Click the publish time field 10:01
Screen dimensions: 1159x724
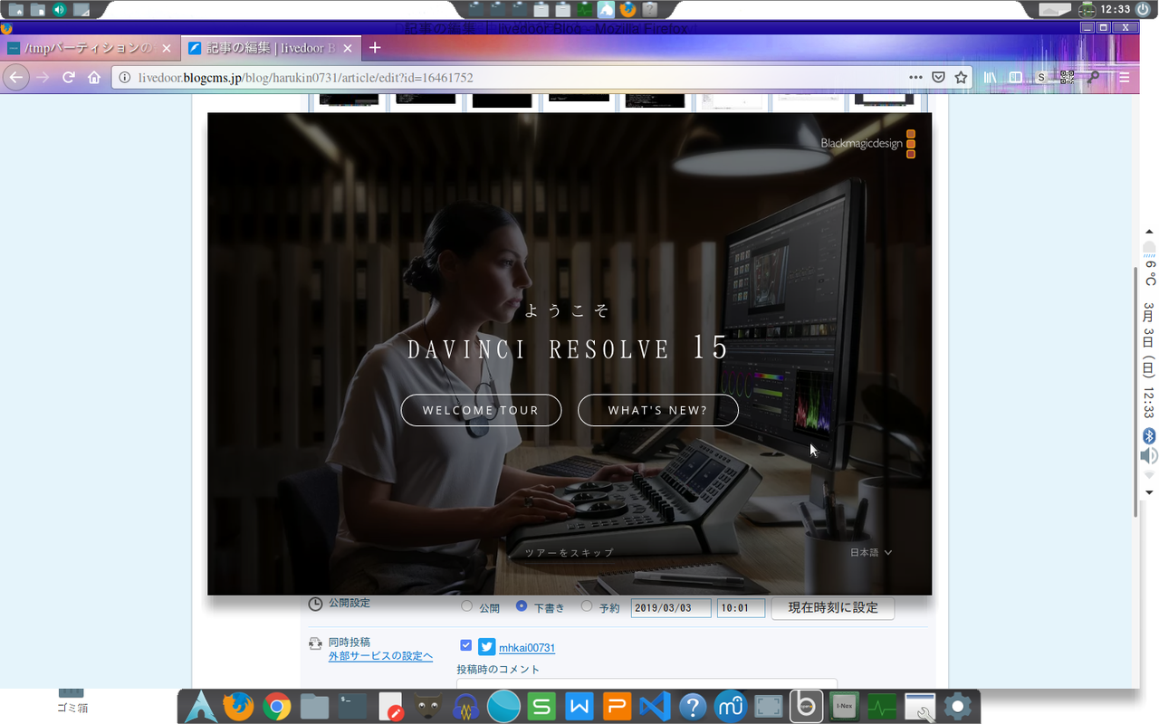coord(741,608)
